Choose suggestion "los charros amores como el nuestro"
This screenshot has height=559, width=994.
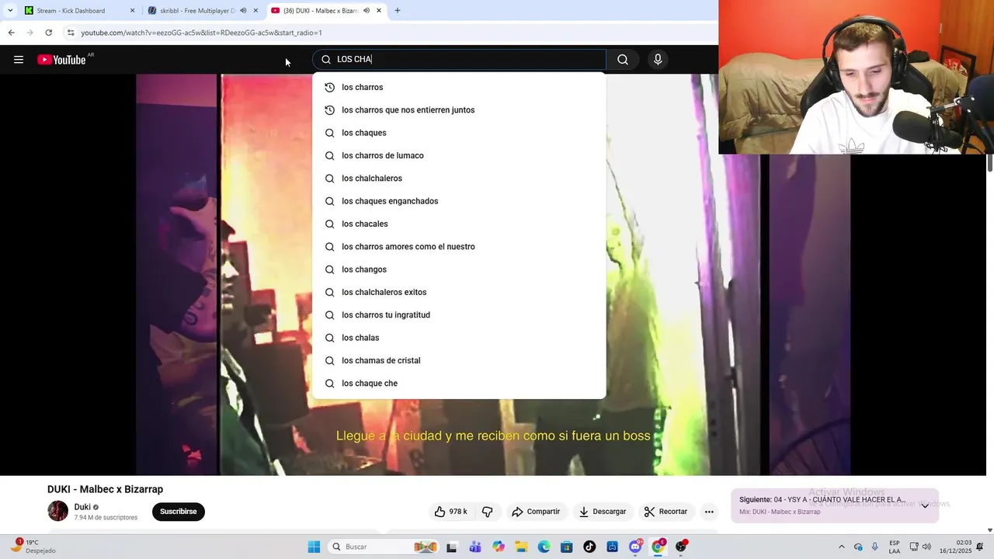[459, 247]
